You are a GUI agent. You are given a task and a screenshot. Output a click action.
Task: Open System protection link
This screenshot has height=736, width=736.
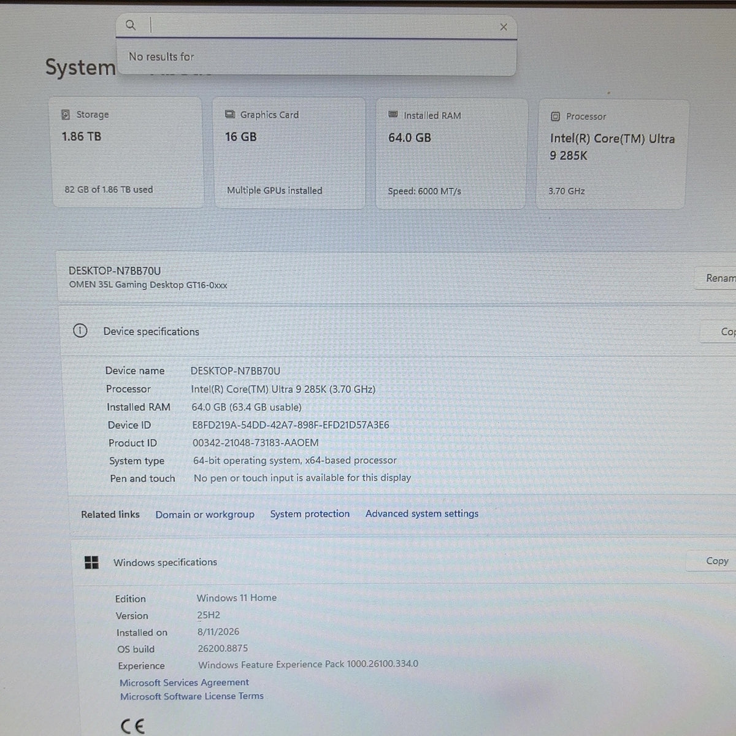coord(310,514)
